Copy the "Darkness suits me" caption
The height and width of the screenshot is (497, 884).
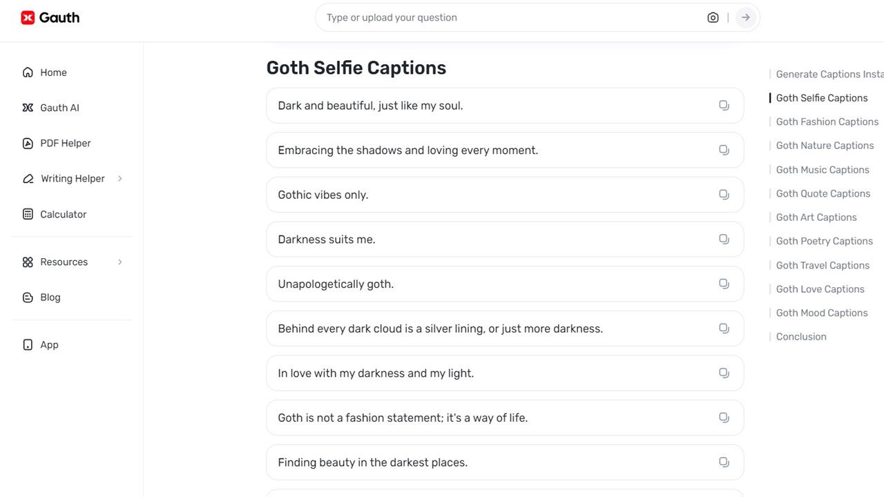724,240
